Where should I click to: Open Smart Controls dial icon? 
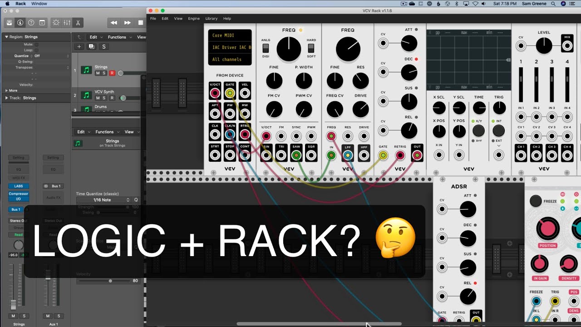pyautogui.click(x=56, y=22)
